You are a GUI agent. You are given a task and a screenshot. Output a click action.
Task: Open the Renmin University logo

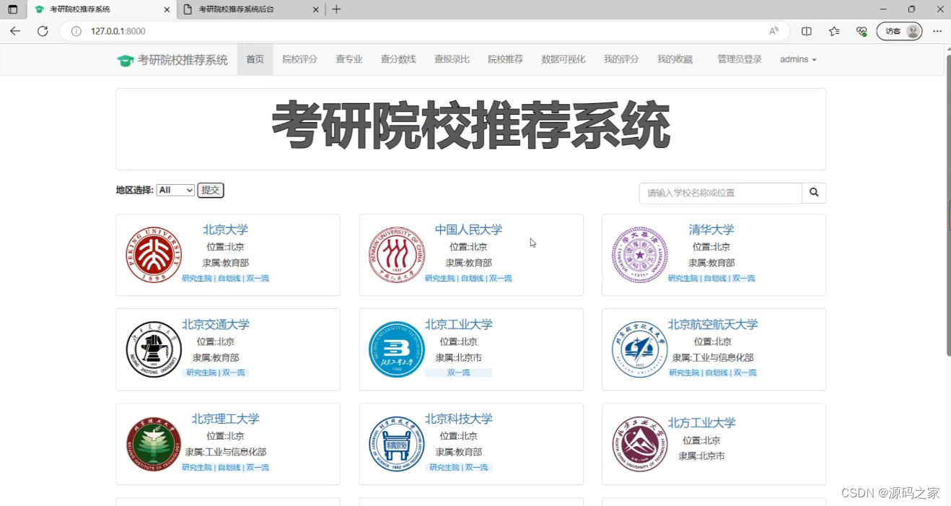coord(396,255)
